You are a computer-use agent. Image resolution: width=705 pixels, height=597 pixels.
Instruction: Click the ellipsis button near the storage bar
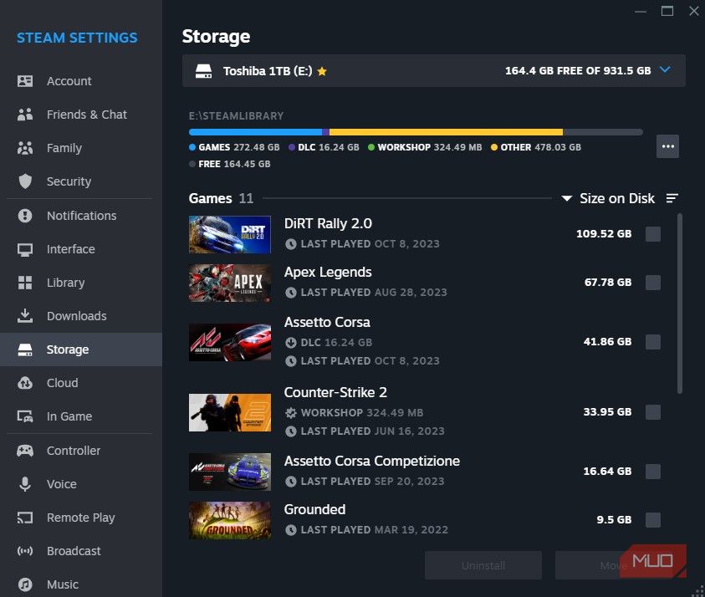click(667, 145)
